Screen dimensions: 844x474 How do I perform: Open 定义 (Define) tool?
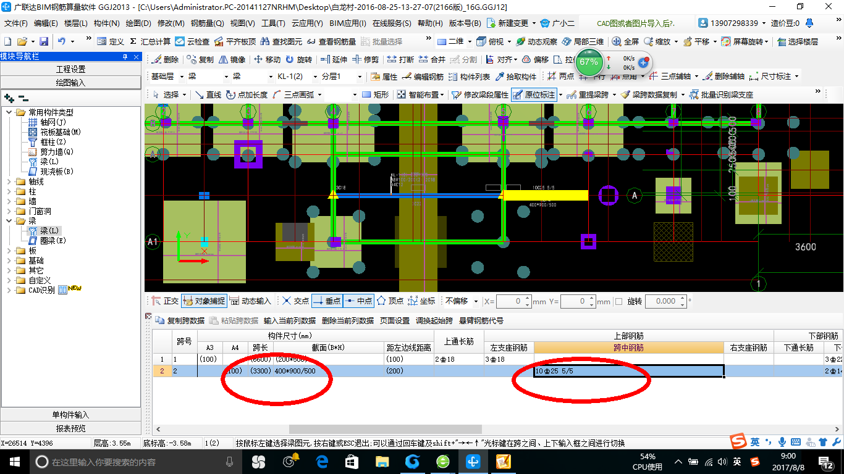[x=111, y=41]
